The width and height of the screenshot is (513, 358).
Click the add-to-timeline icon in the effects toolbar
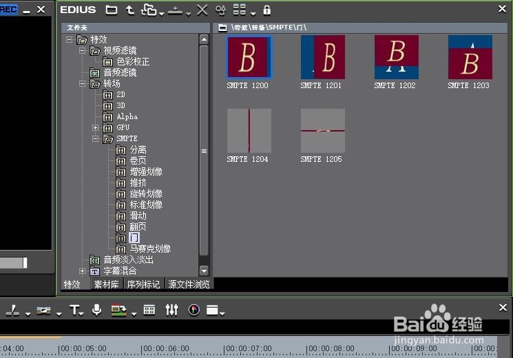pyautogui.click(x=149, y=10)
